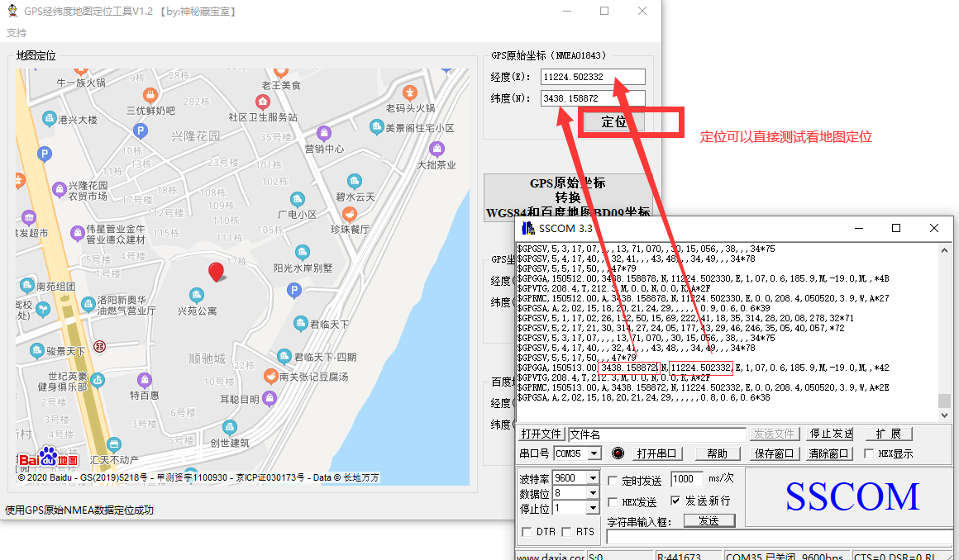Toggle the RTS checkbox
Image resolution: width=959 pixels, height=560 pixels.
click(x=566, y=532)
